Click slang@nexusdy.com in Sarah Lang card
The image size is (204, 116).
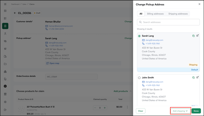pos(154,40)
